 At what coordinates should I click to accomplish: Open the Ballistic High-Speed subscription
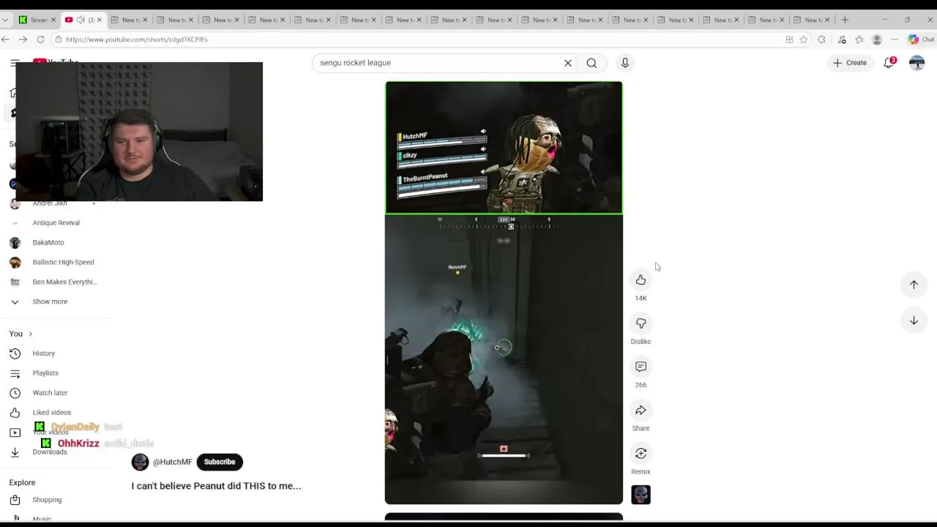[63, 262]
